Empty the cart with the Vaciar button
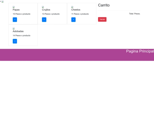154x115 pixels. (x=102, y=19)
